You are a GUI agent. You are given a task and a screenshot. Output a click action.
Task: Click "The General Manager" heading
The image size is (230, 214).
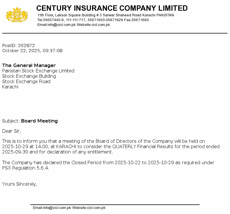click(29, 66)
